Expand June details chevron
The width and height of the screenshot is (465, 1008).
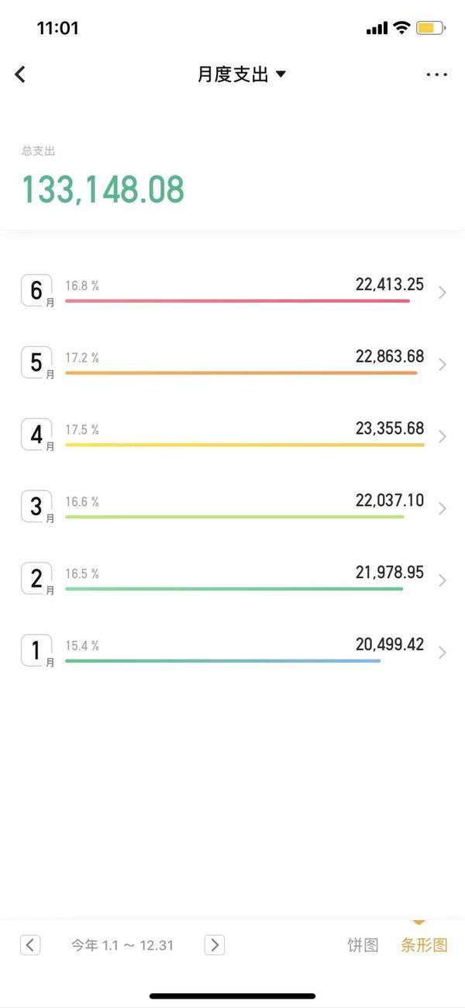[x=443, y=293]
